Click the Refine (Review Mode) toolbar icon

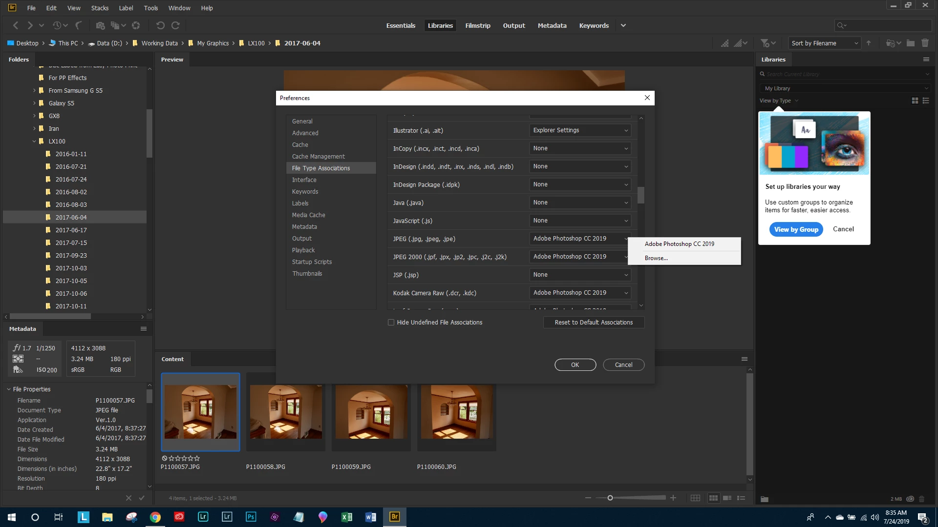[x=115, y=25]
